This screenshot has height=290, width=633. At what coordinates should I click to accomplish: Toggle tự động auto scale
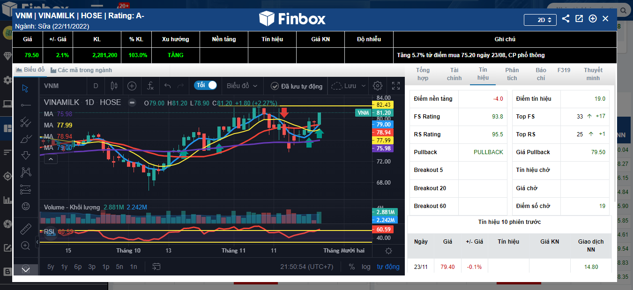388,267
